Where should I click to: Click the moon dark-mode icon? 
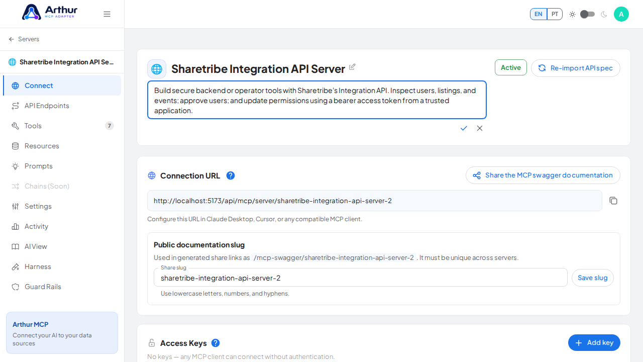(x=604, y=14)
